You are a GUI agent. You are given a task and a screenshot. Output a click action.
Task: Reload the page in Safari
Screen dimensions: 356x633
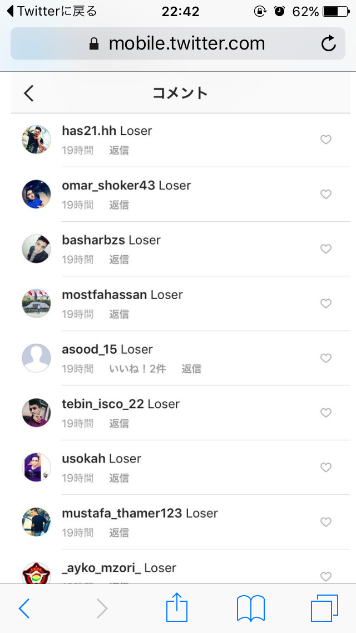(x=329, y=43)
